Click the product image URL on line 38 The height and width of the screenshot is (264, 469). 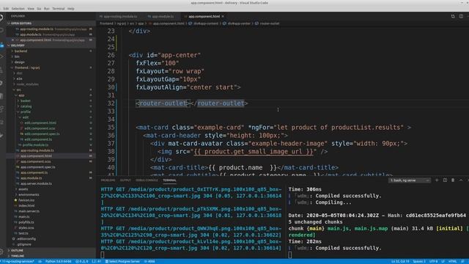[x=253, y=152]
